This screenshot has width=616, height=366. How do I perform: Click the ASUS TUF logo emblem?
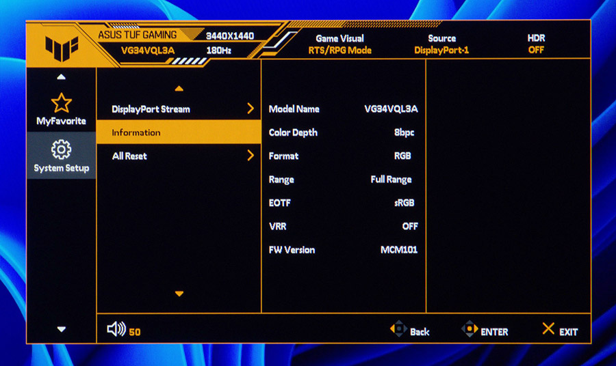[x=62, y=48]
